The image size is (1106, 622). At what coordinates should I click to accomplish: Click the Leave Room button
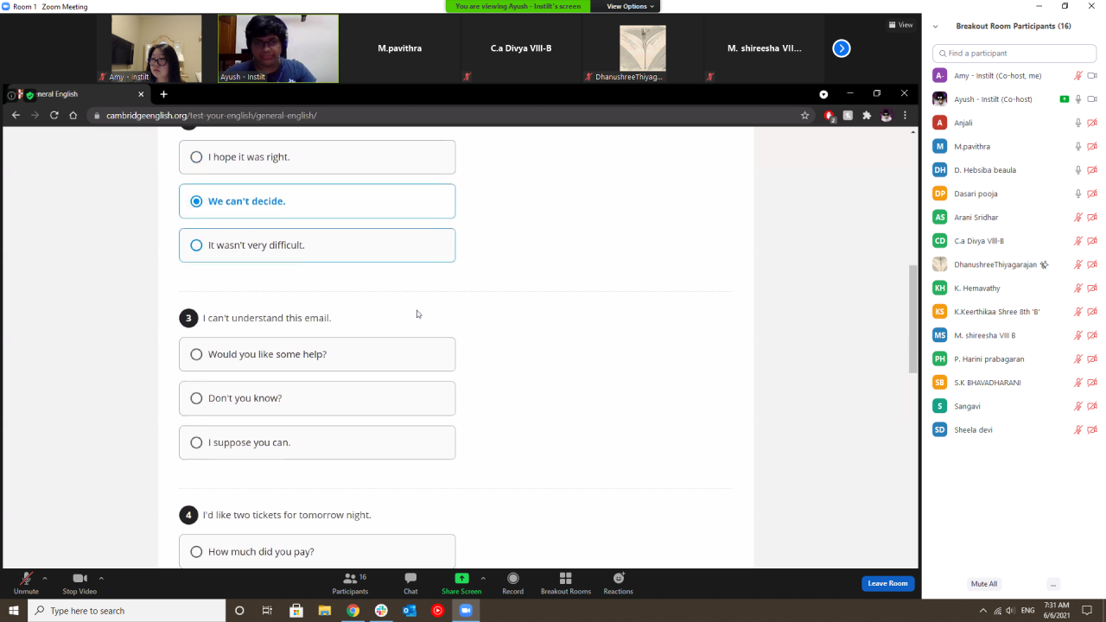887,583
